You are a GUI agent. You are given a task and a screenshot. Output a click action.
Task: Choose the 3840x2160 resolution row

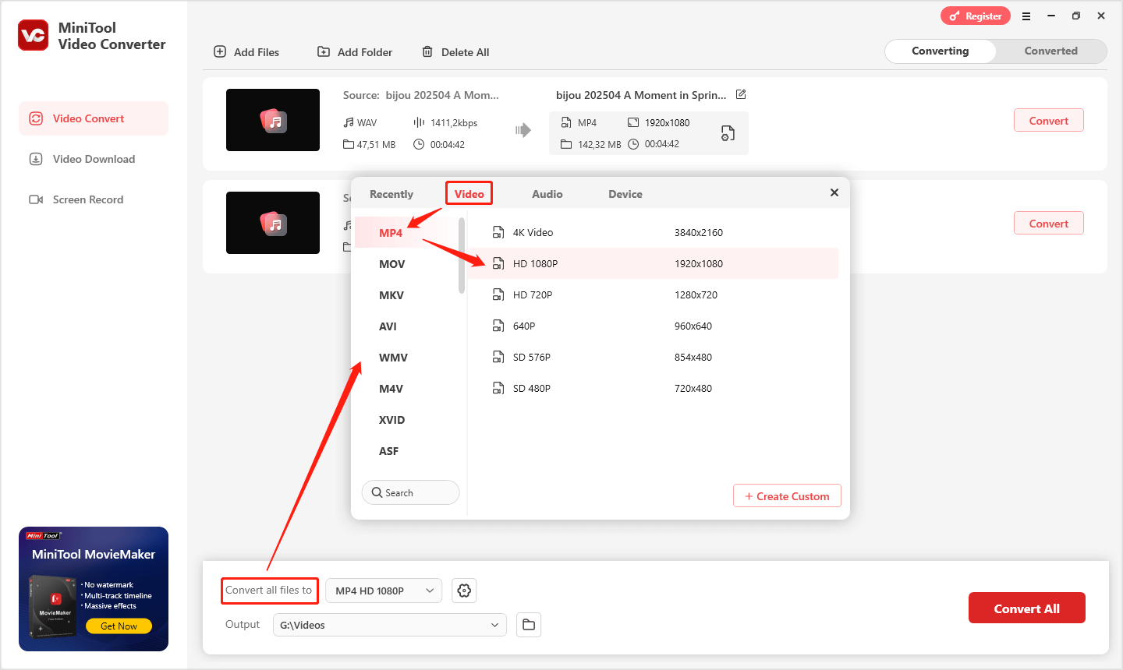[x=654, y=232]
